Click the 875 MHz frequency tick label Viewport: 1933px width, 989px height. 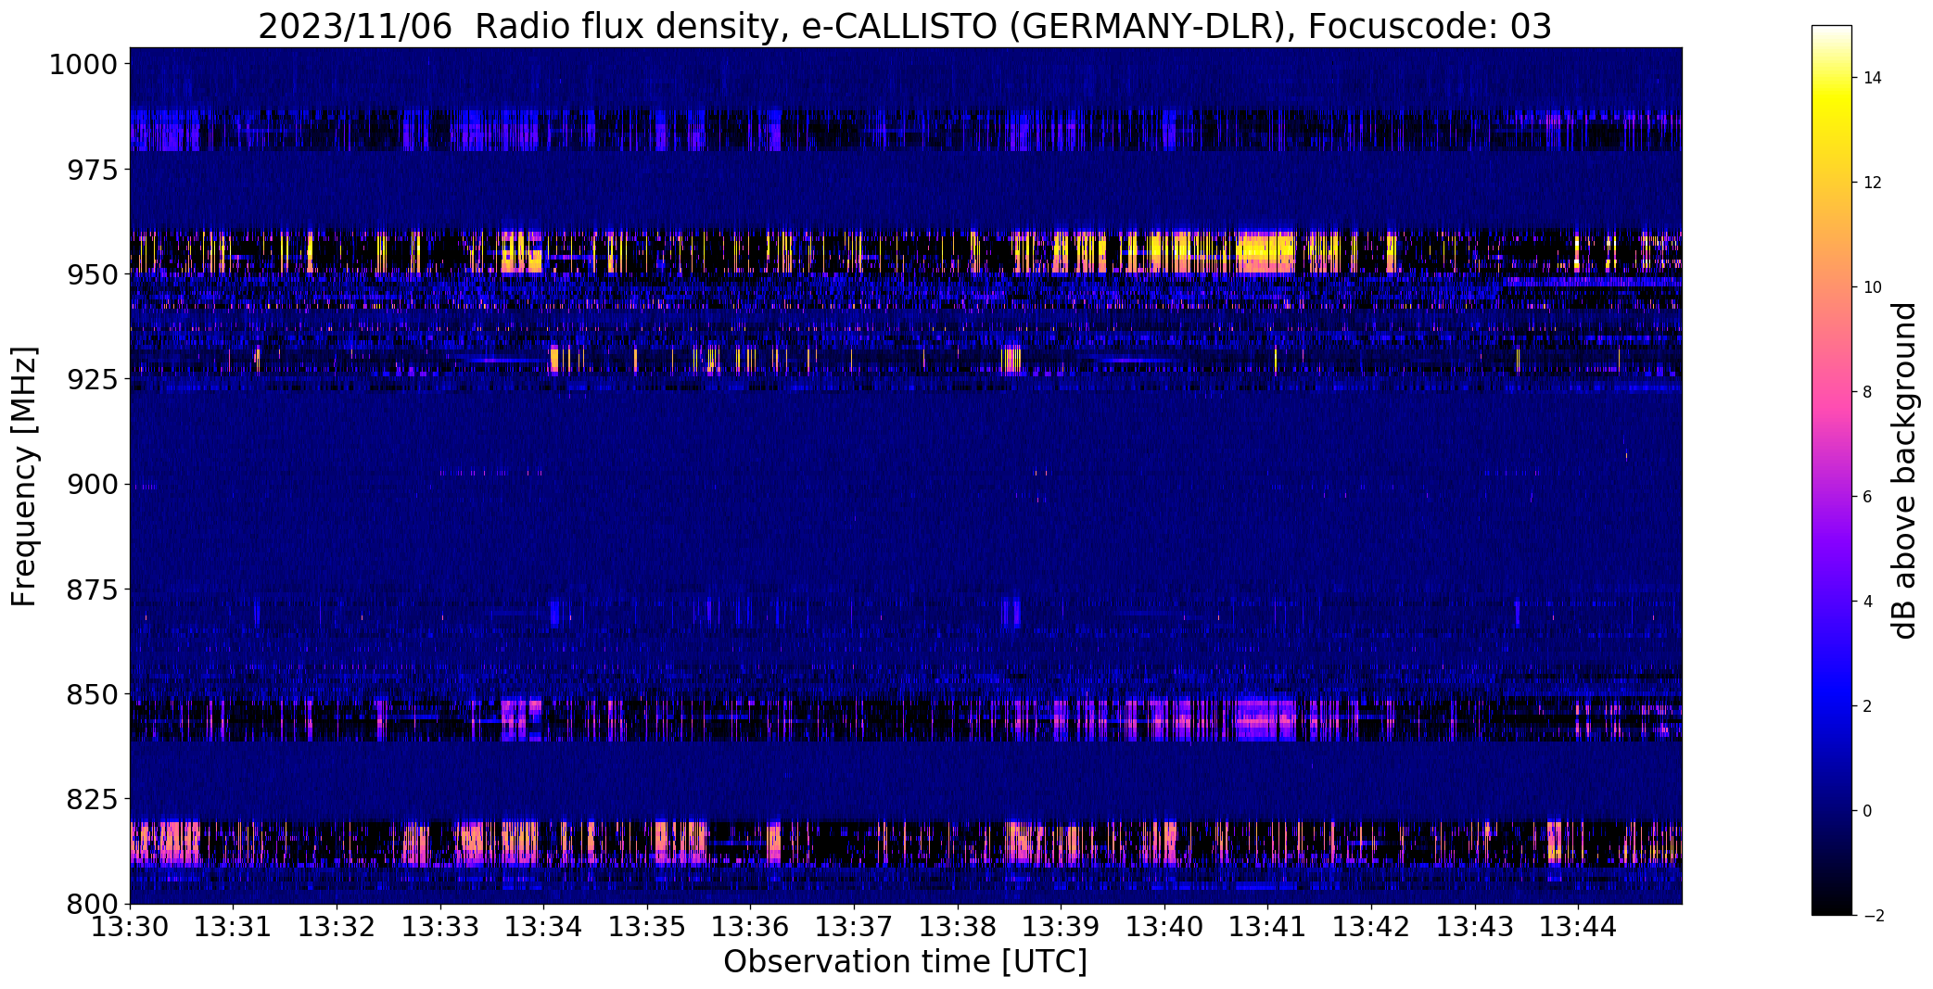(92, 590)
